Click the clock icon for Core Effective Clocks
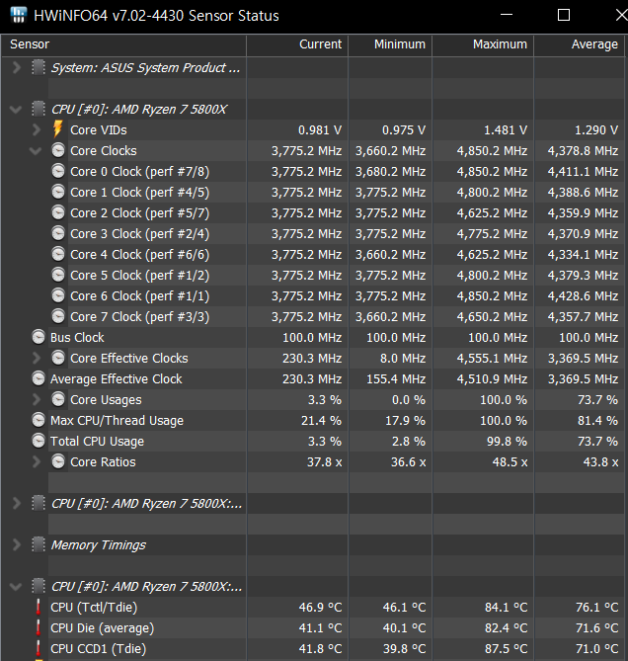 click(58, 358)
